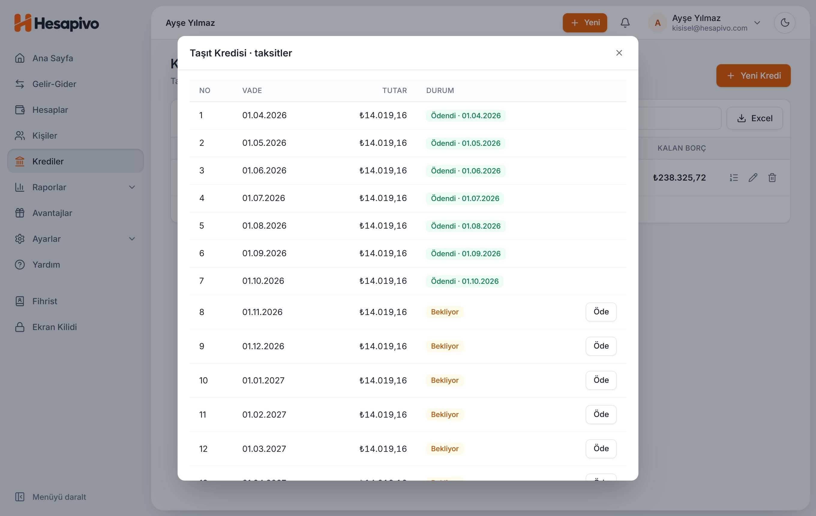Open installments list icon in loan row

click(734, 178)
